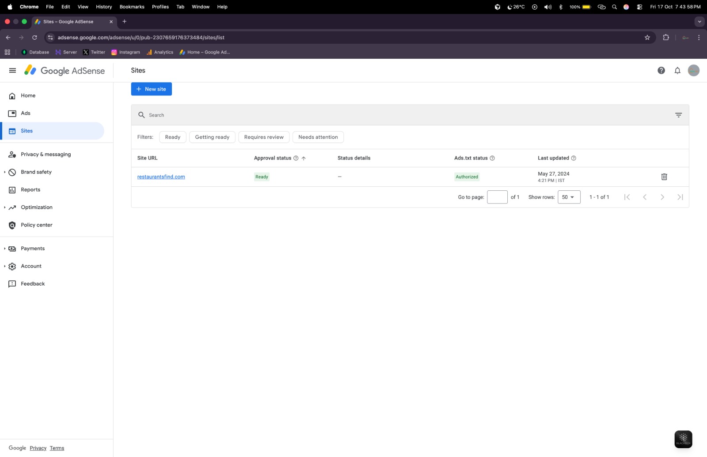Open the filter options icon in the search bar

[678, 115]
